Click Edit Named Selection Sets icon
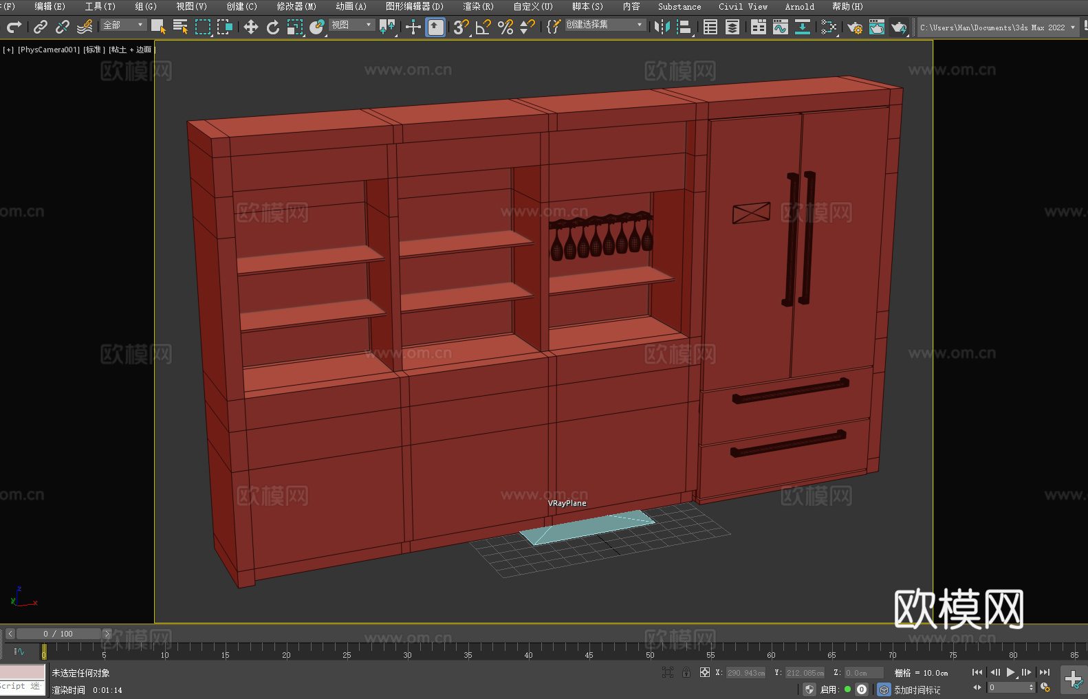The image size is (1088, 699). [553, 27]
